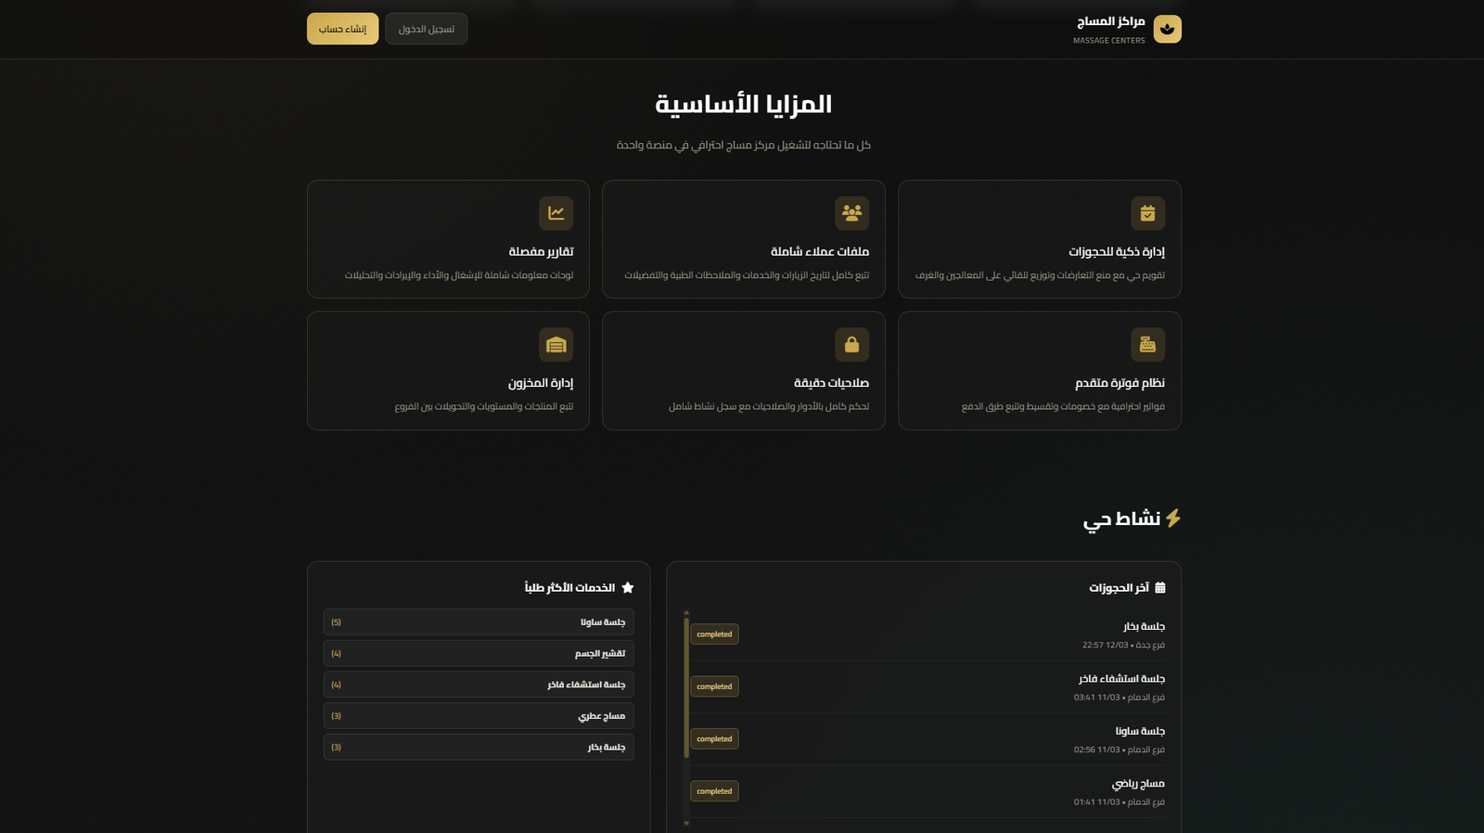
Task: Select مساج عطري service row
Action: click(x=479, y=716)
